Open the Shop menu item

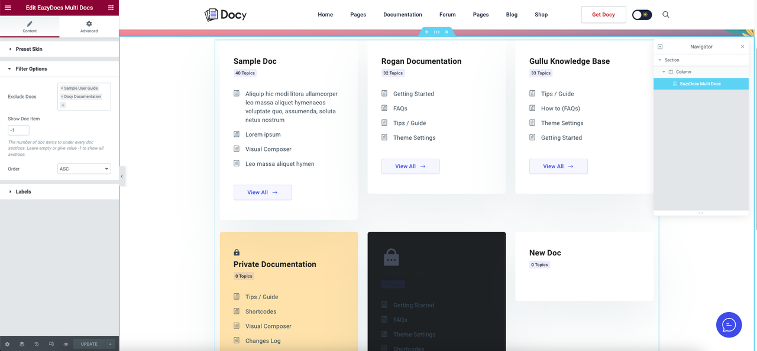(541, 15)
